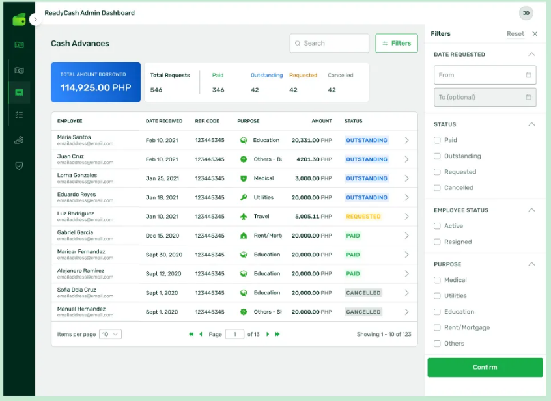
Task: Click the Total Amount Borrowed card
Action: (x=96, y=82)
